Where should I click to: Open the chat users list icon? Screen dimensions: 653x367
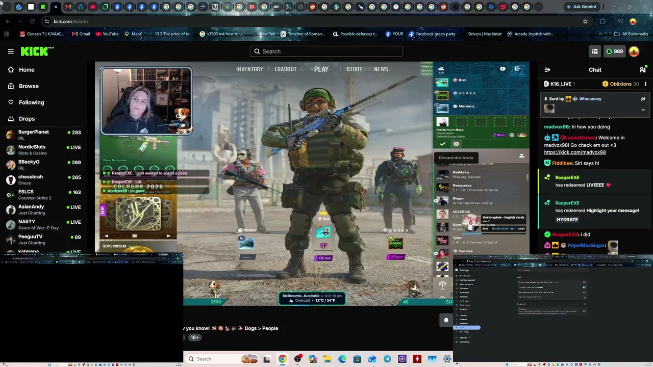(x=643, y=70)
